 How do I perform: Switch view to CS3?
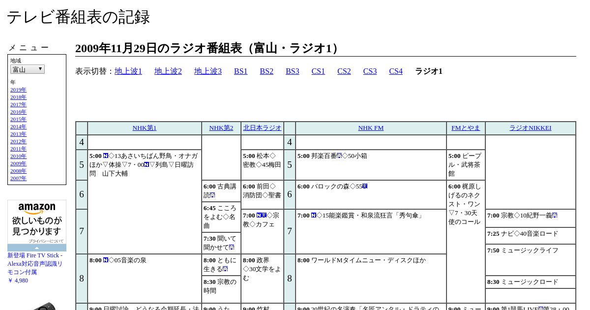pos(370,71)
